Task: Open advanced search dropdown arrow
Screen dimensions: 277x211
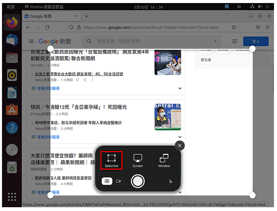Action: [x=215, y=41]
